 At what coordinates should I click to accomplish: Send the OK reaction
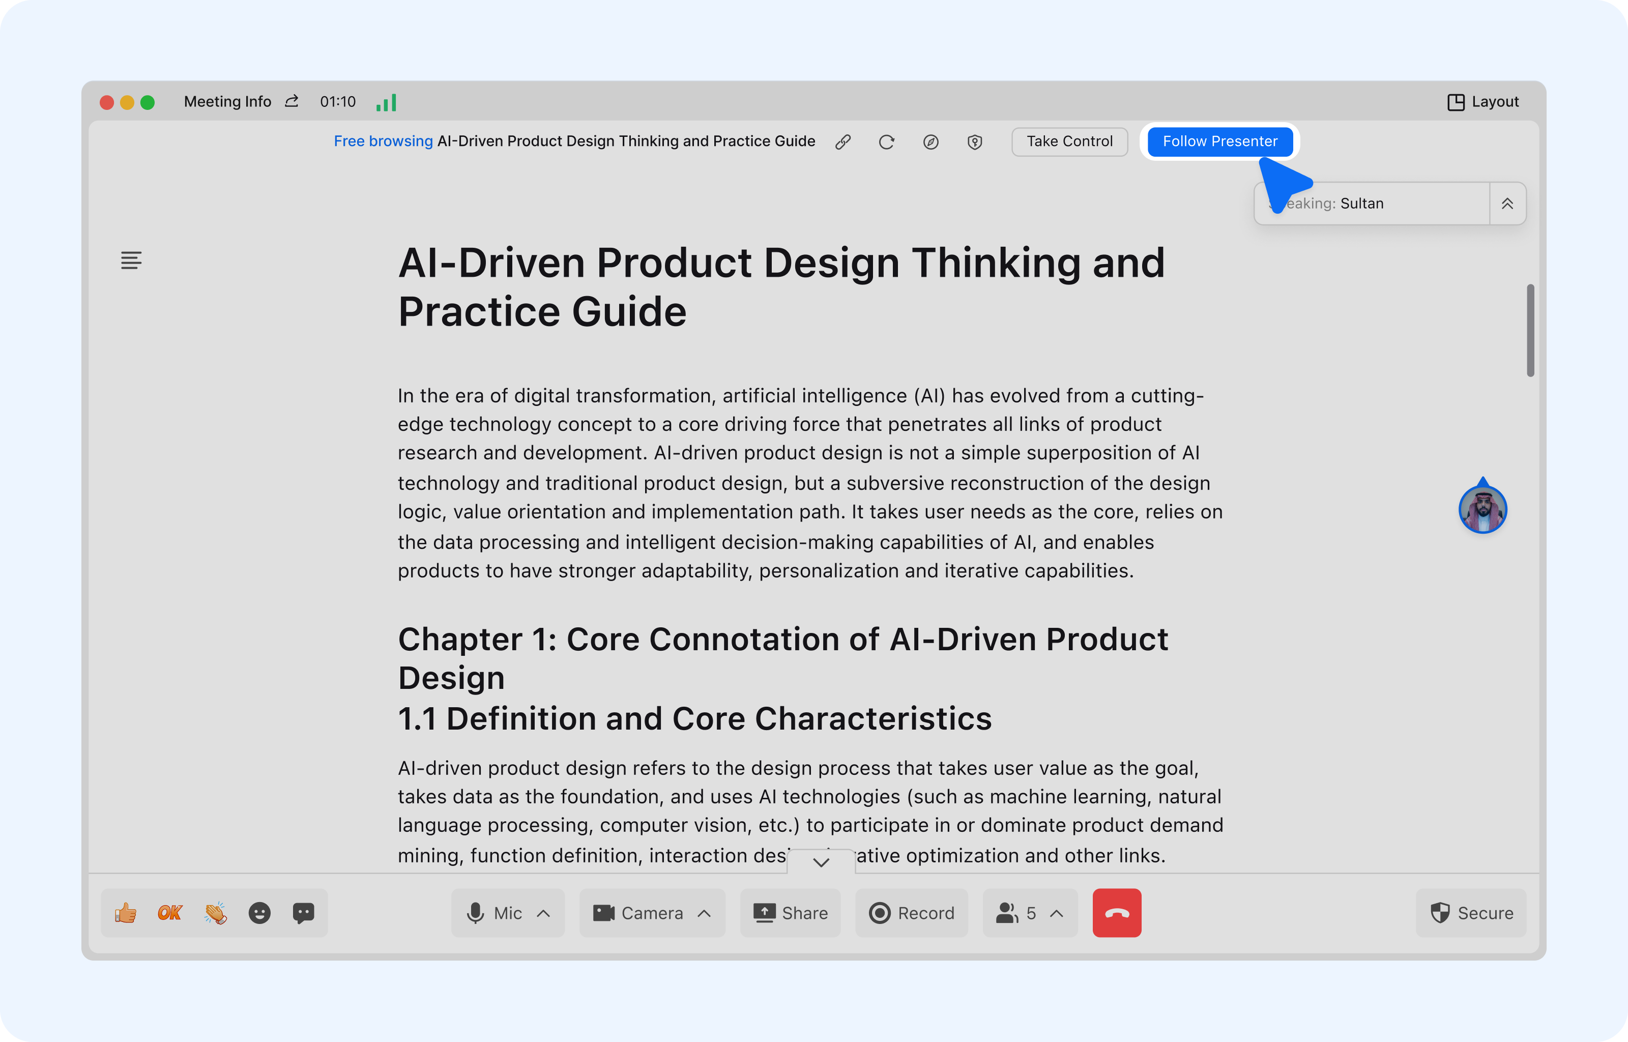[x=170, y=913]
